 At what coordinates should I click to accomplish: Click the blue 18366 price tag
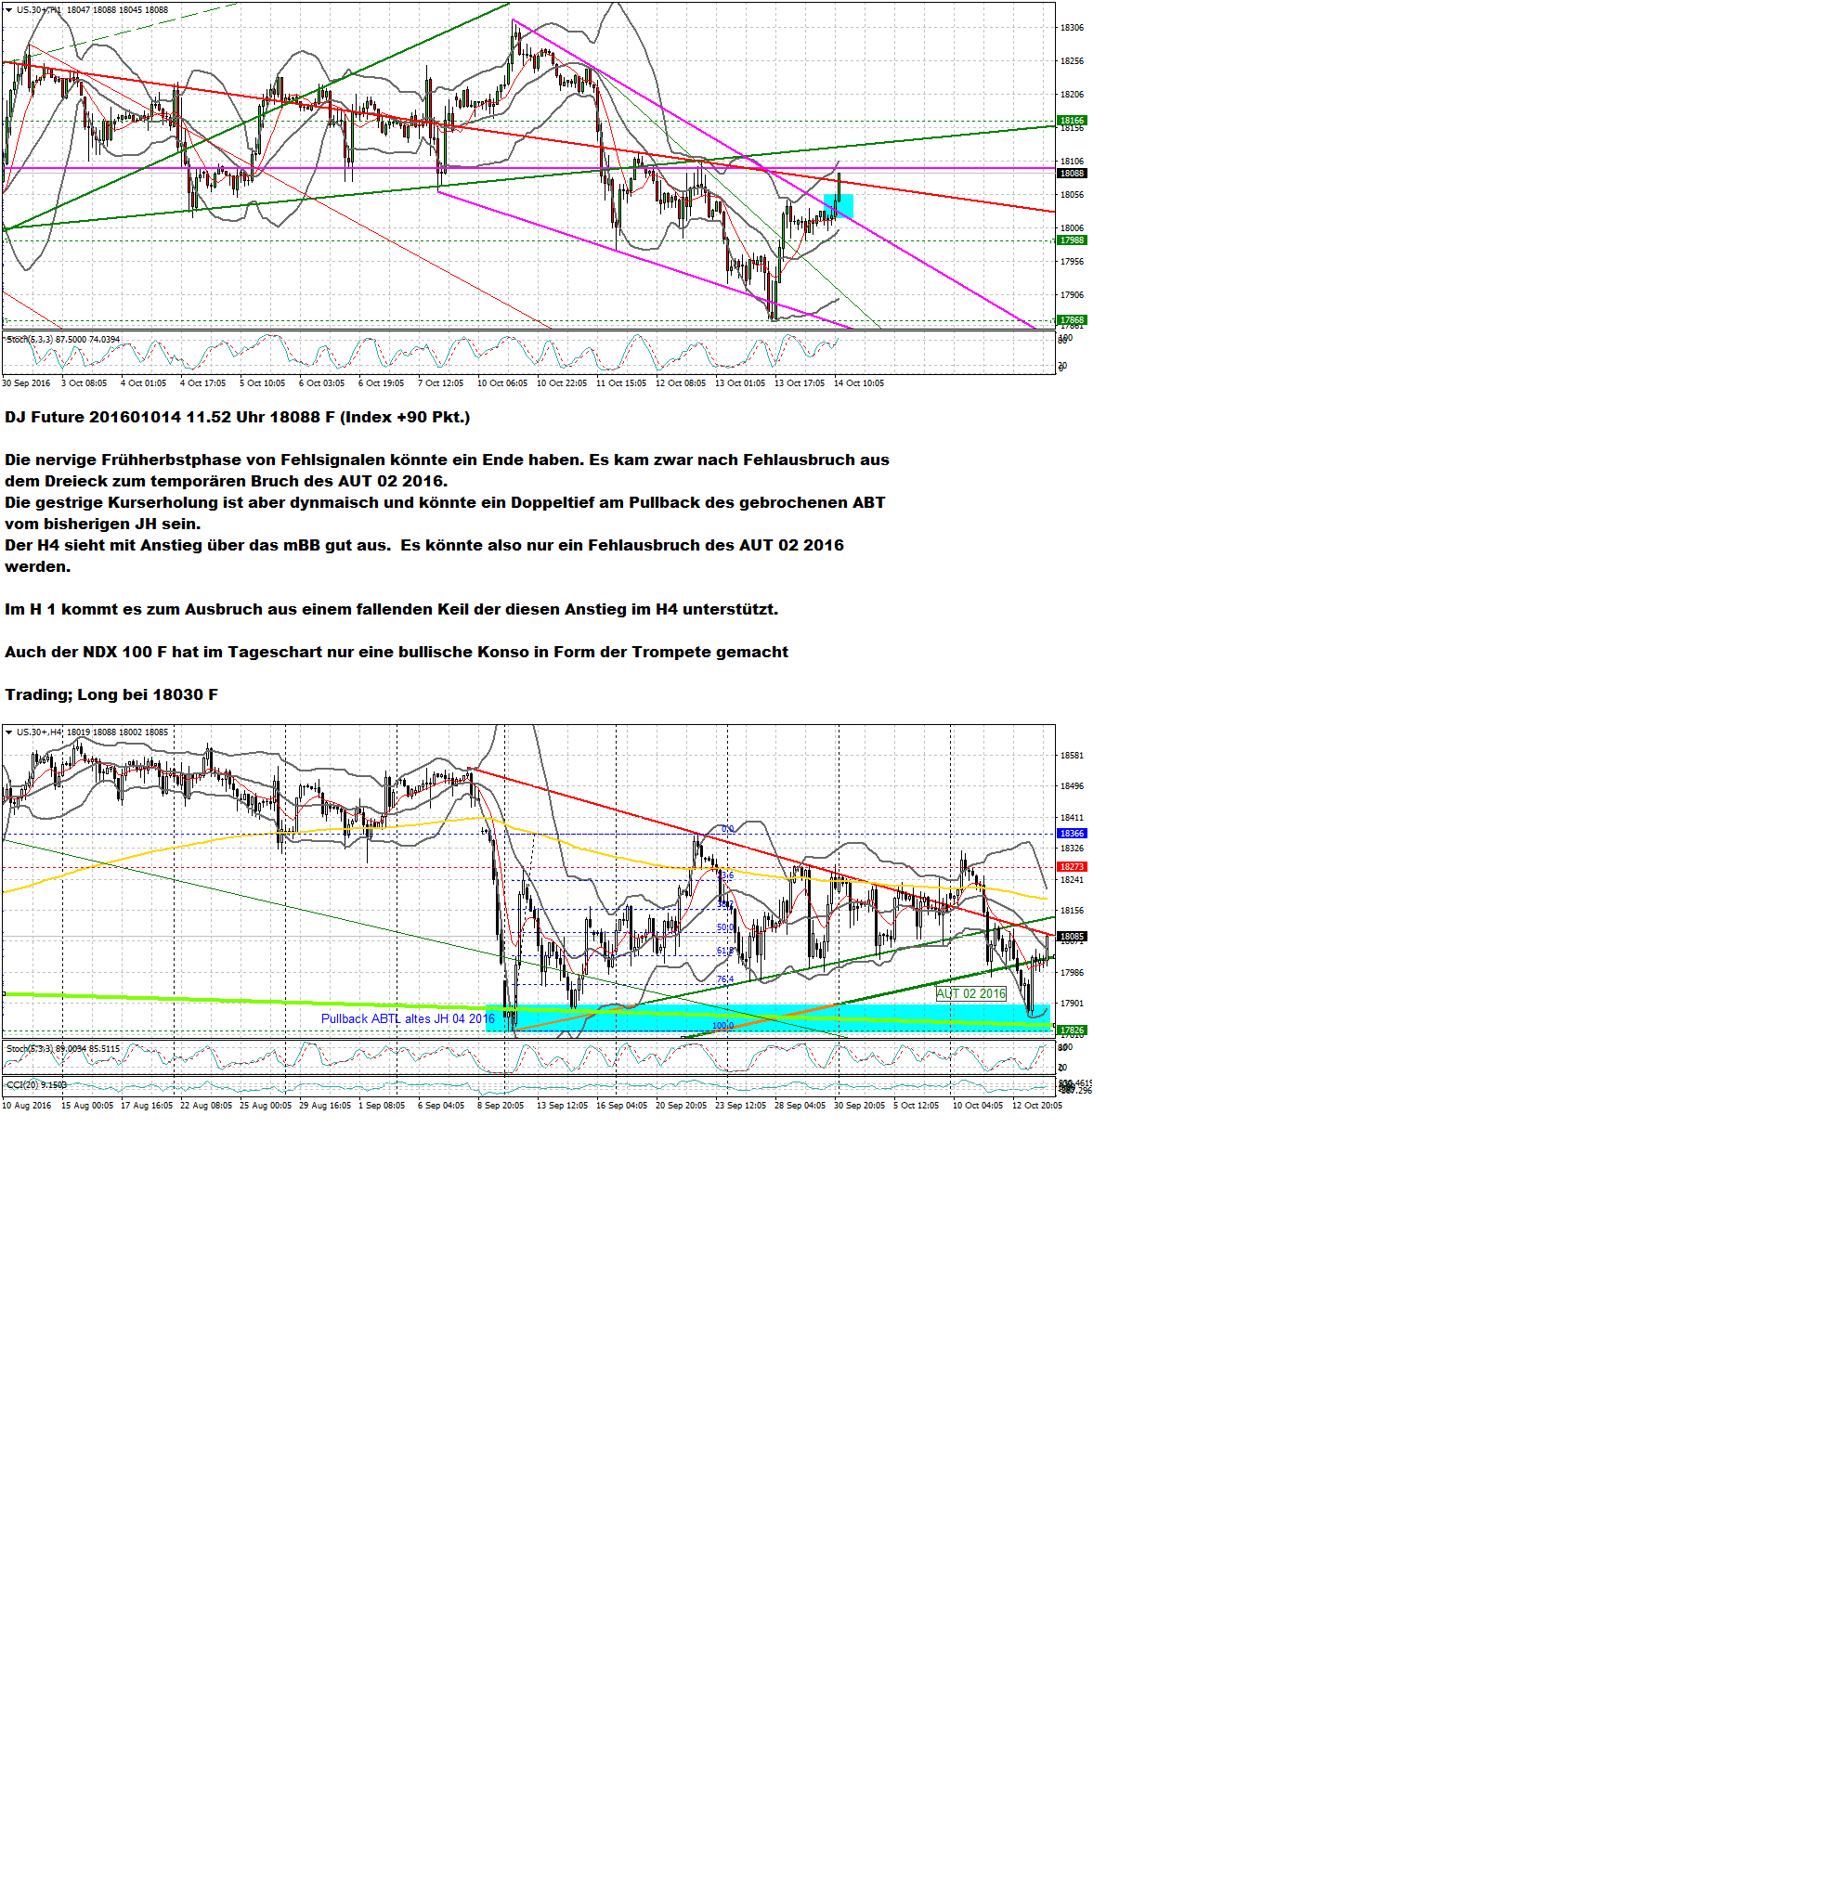pyautogui.click(x=1072, y=834)
